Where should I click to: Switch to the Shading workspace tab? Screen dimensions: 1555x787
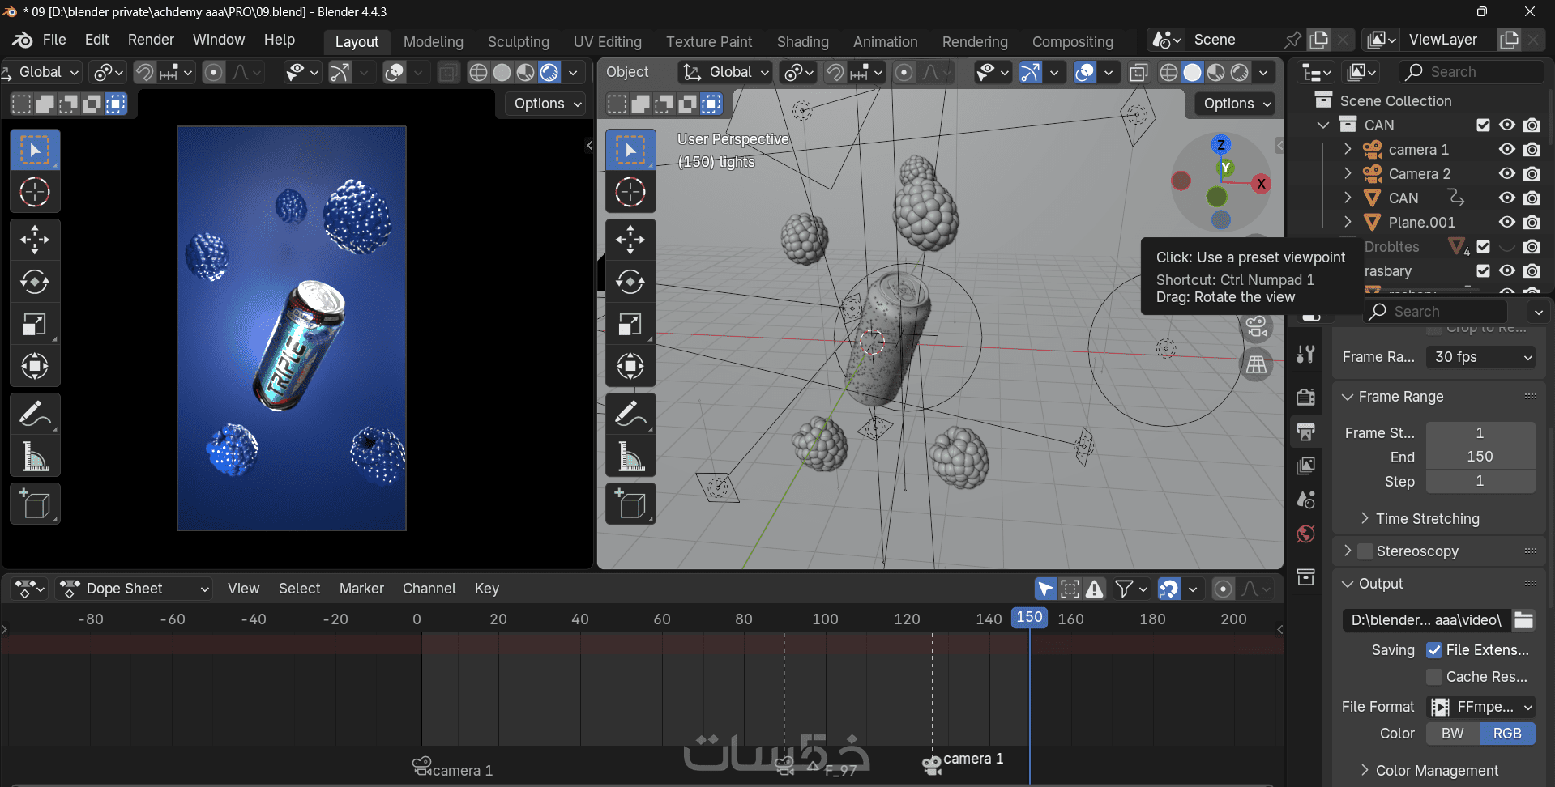pos(802,41)
